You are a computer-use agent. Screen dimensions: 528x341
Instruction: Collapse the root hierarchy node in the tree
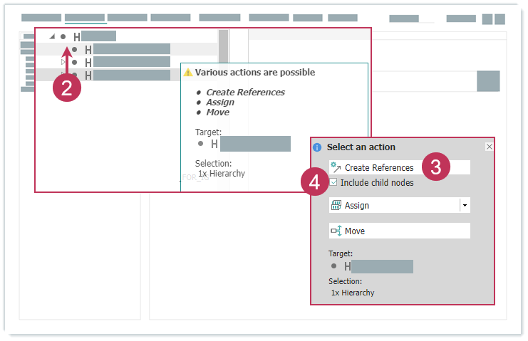click(51, 36)
